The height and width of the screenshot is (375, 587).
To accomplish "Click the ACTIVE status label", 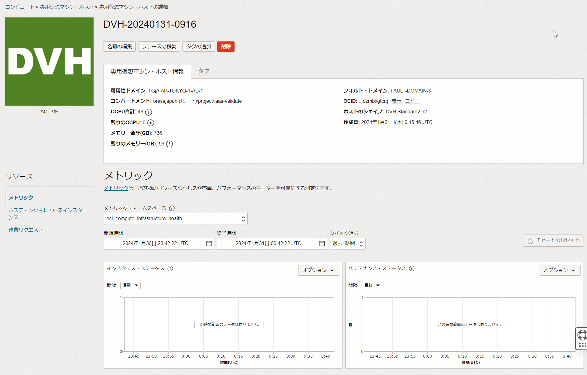I will point(49,112).
